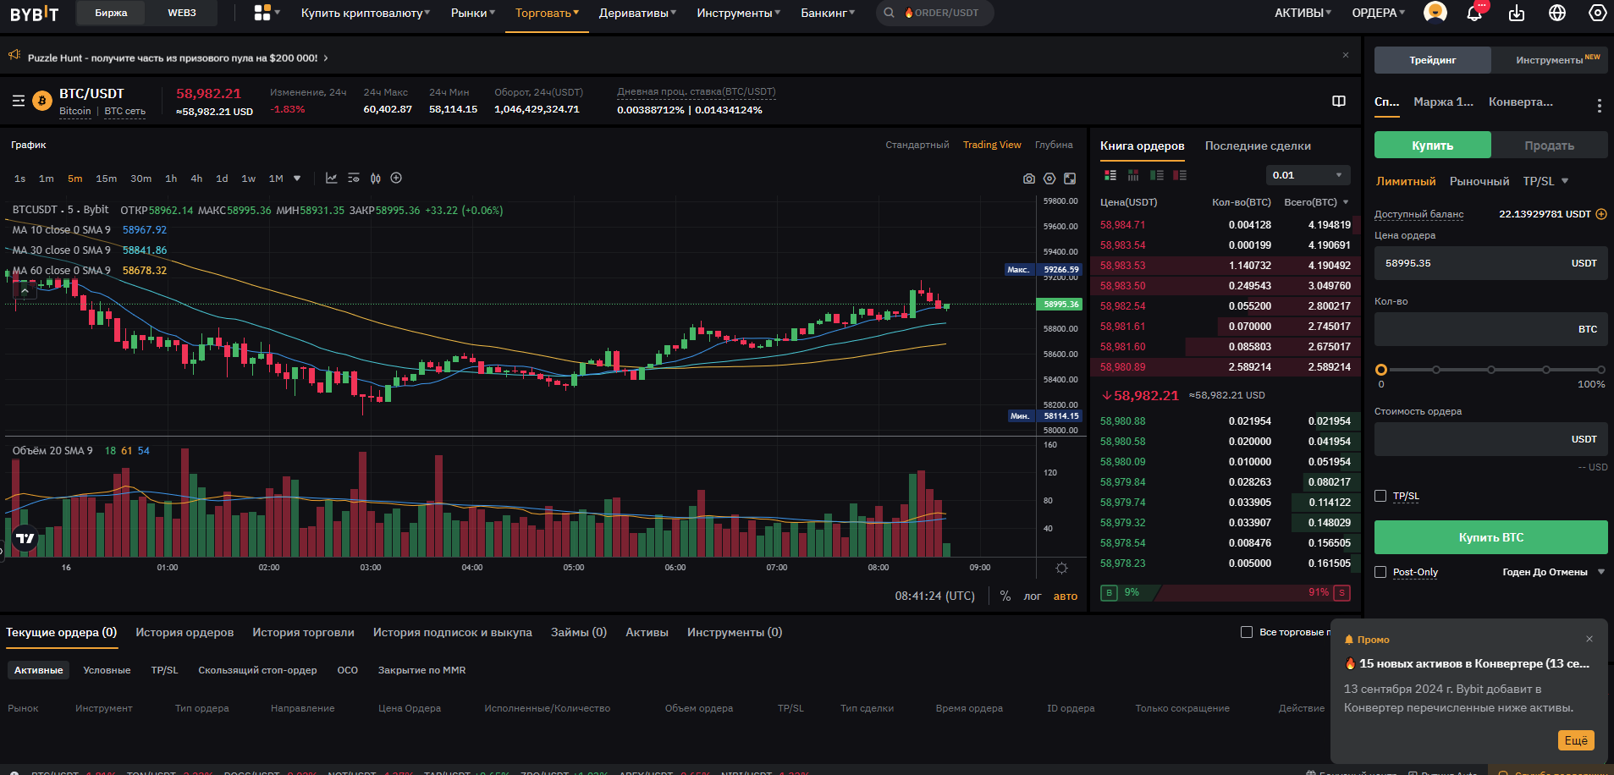Viewport: 1614px width, 775px height.
Task: Select order book view with bids only
Action: click(x=1156, y=175)
